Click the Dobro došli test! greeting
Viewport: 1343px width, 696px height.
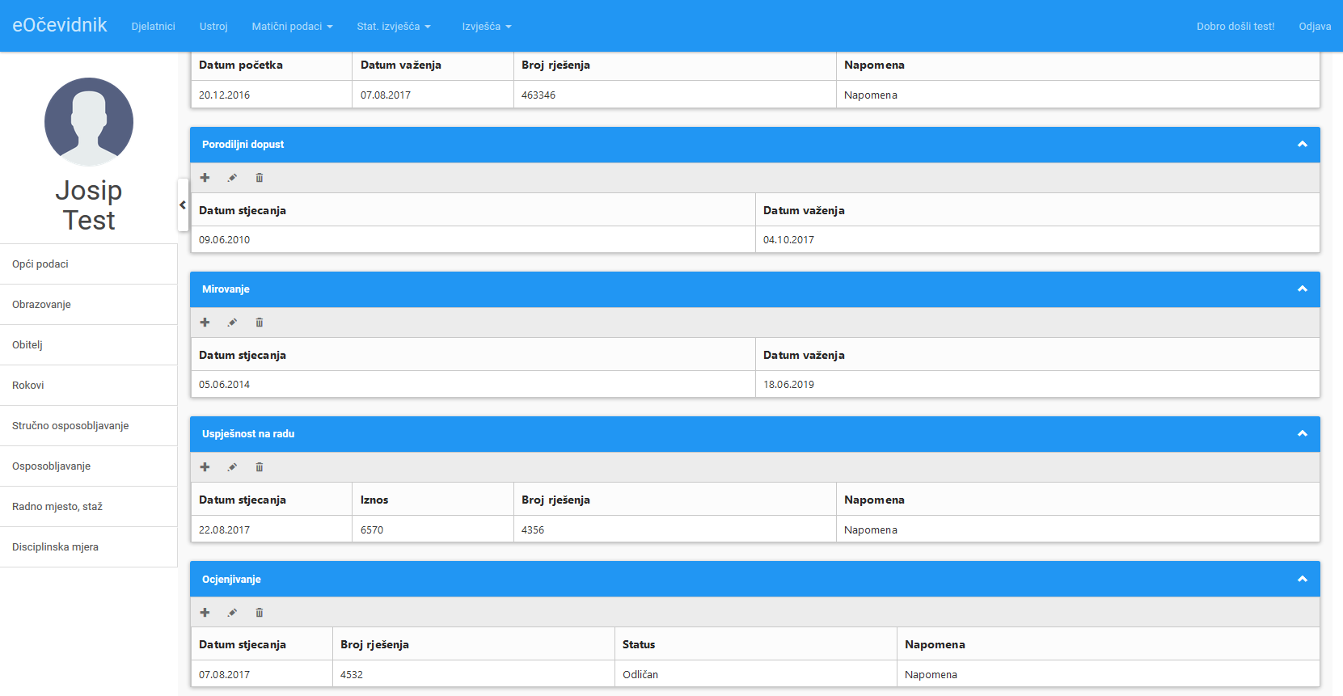[x=1235, y=27]
